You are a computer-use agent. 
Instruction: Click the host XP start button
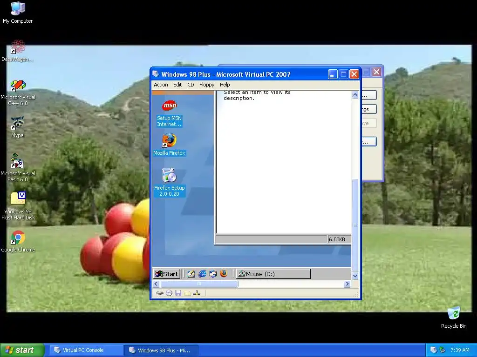click(x=22, y=350)
